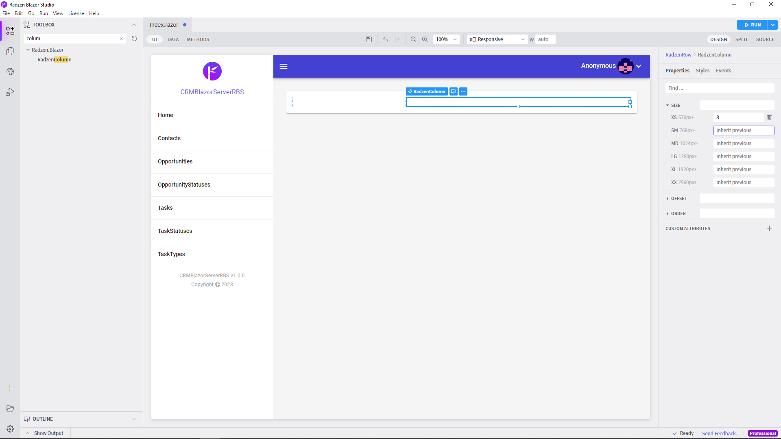Open the View menu
The height and width of the screenshot is (439, 781).
point(58,13)
